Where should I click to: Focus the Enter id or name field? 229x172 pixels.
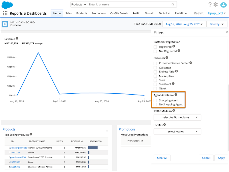(x=129, y=5)
